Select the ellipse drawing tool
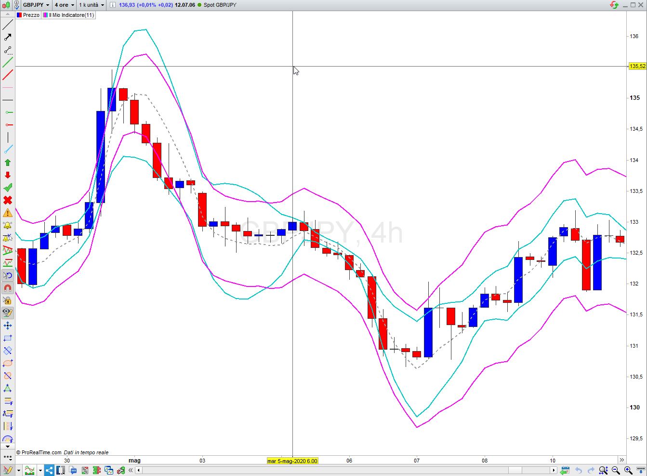Viewport: 647px width, 476px height. tap(8, 363)
